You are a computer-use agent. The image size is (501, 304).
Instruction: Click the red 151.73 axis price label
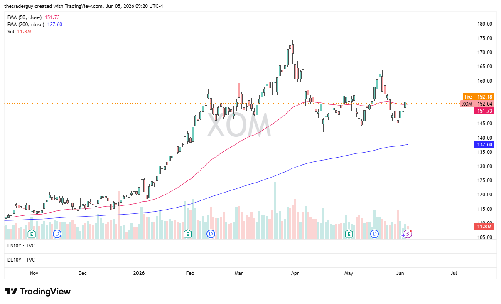484,111
